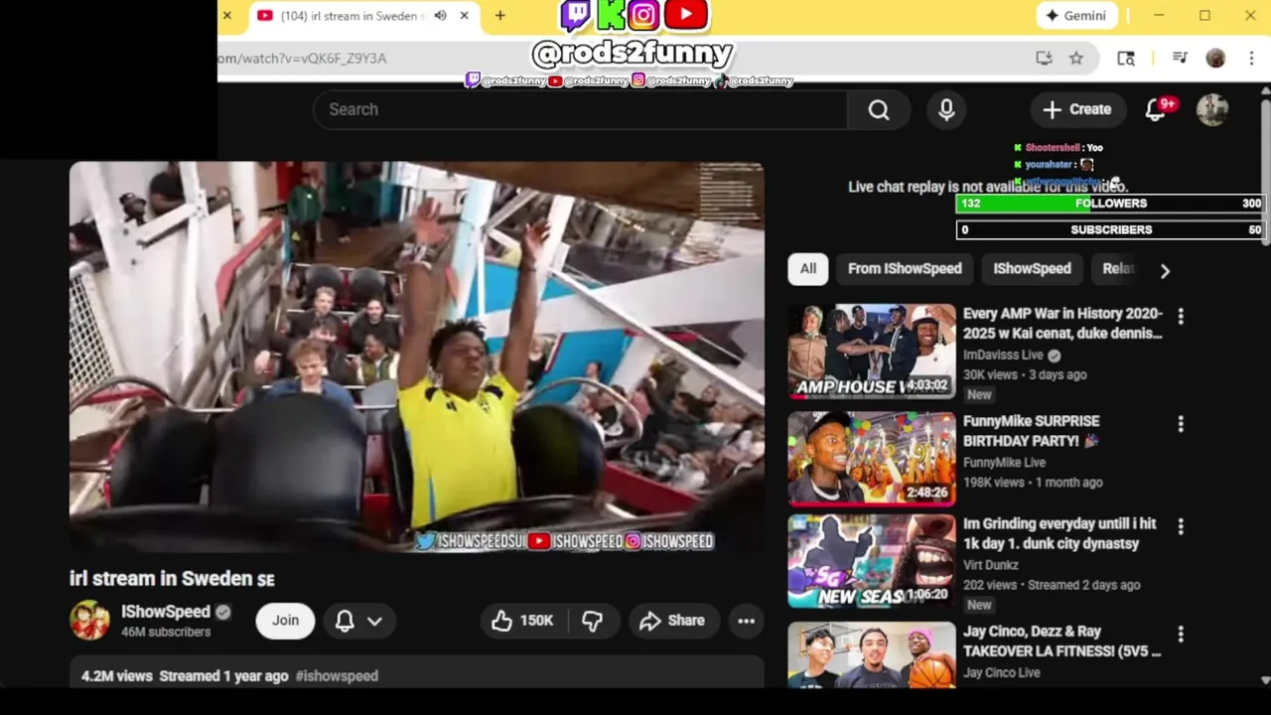Click in the YouTube search field
This screenshot has height=715, width=1271.
581,109
